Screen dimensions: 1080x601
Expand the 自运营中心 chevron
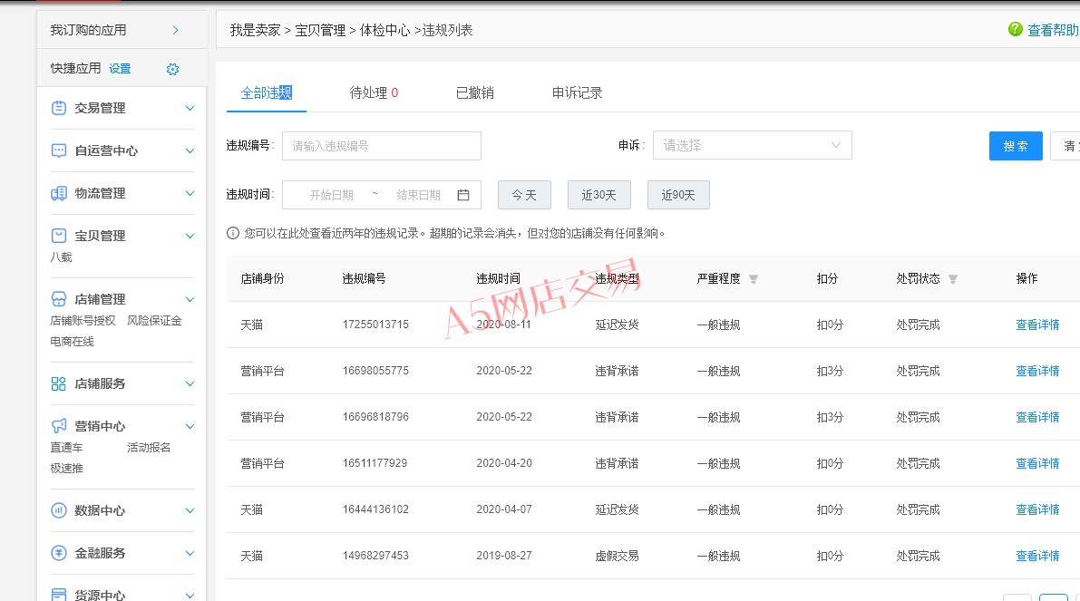pos(190,150)
